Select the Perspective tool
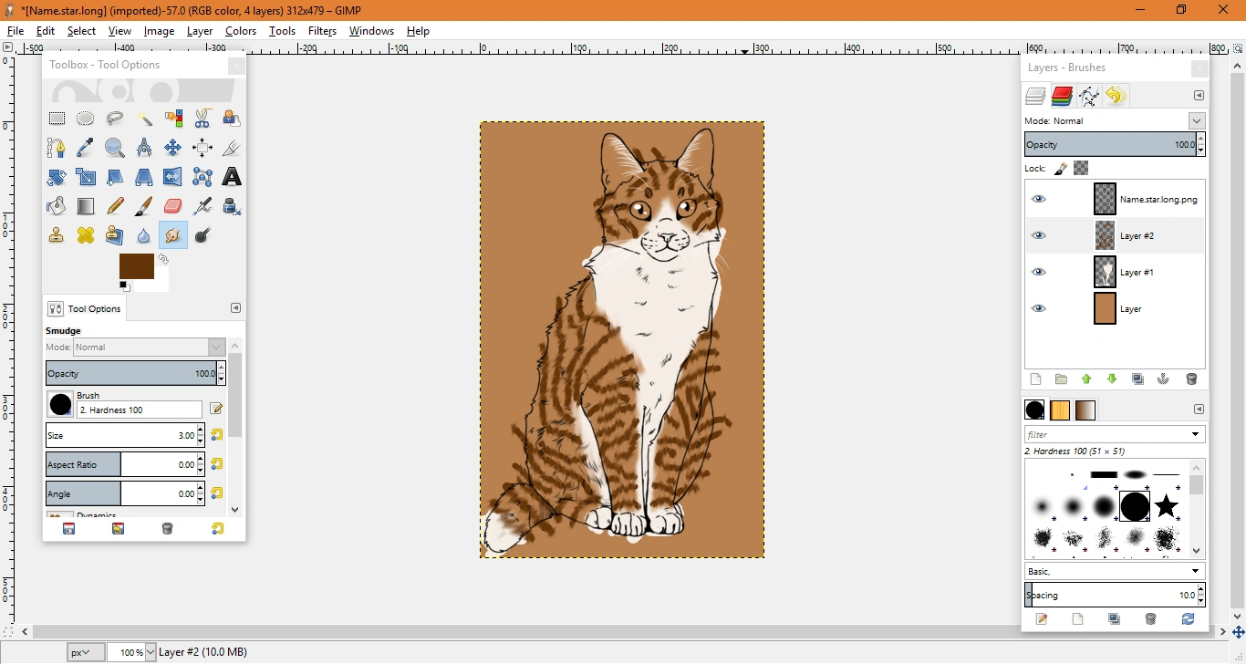The width and height of the screenshot is (1246, 664). [144, 177]
